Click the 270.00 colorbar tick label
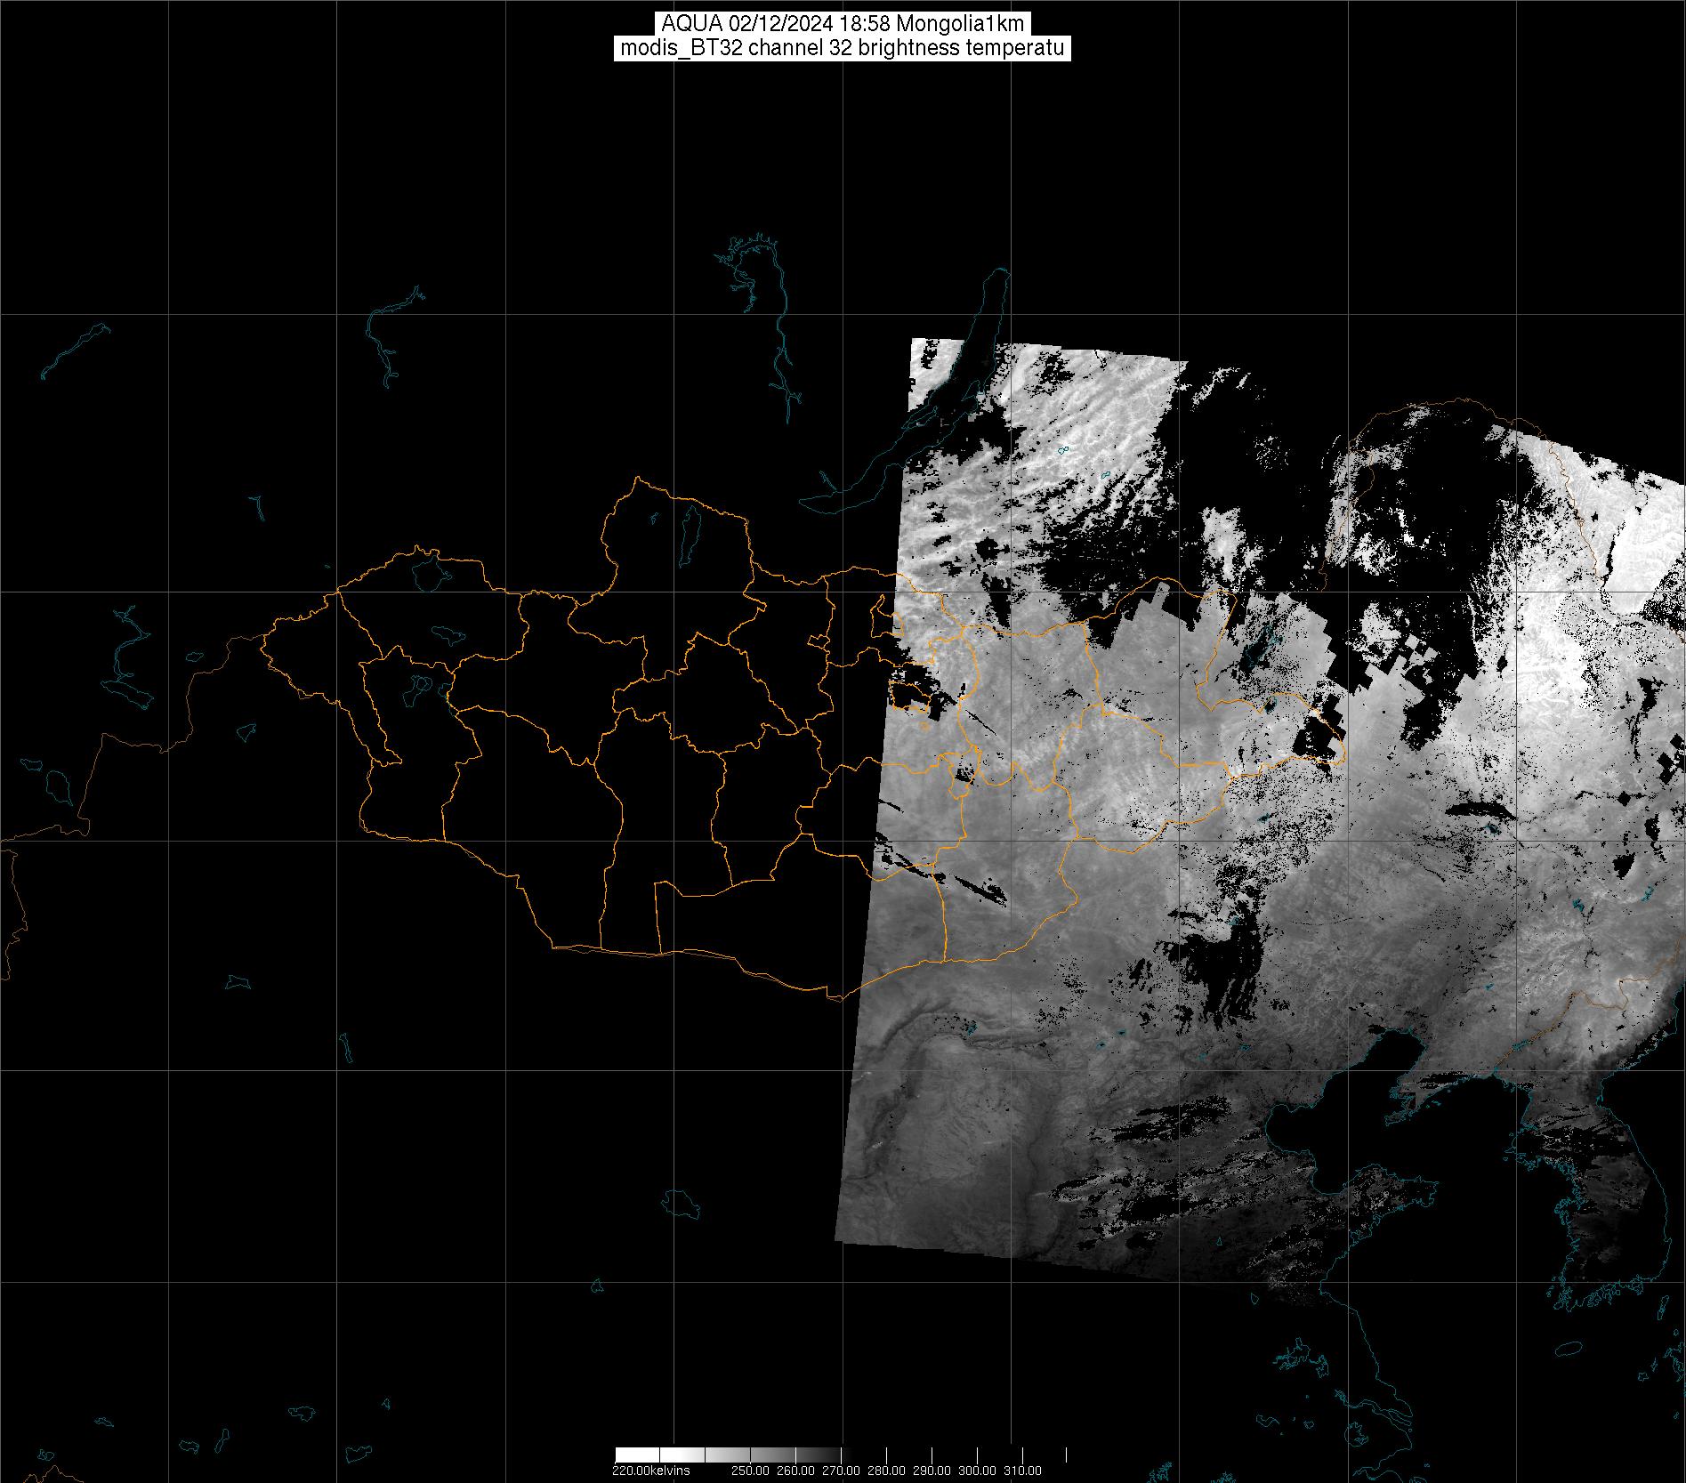The width and height of the screenshot is (1686, 1483). pos(841,1471)
